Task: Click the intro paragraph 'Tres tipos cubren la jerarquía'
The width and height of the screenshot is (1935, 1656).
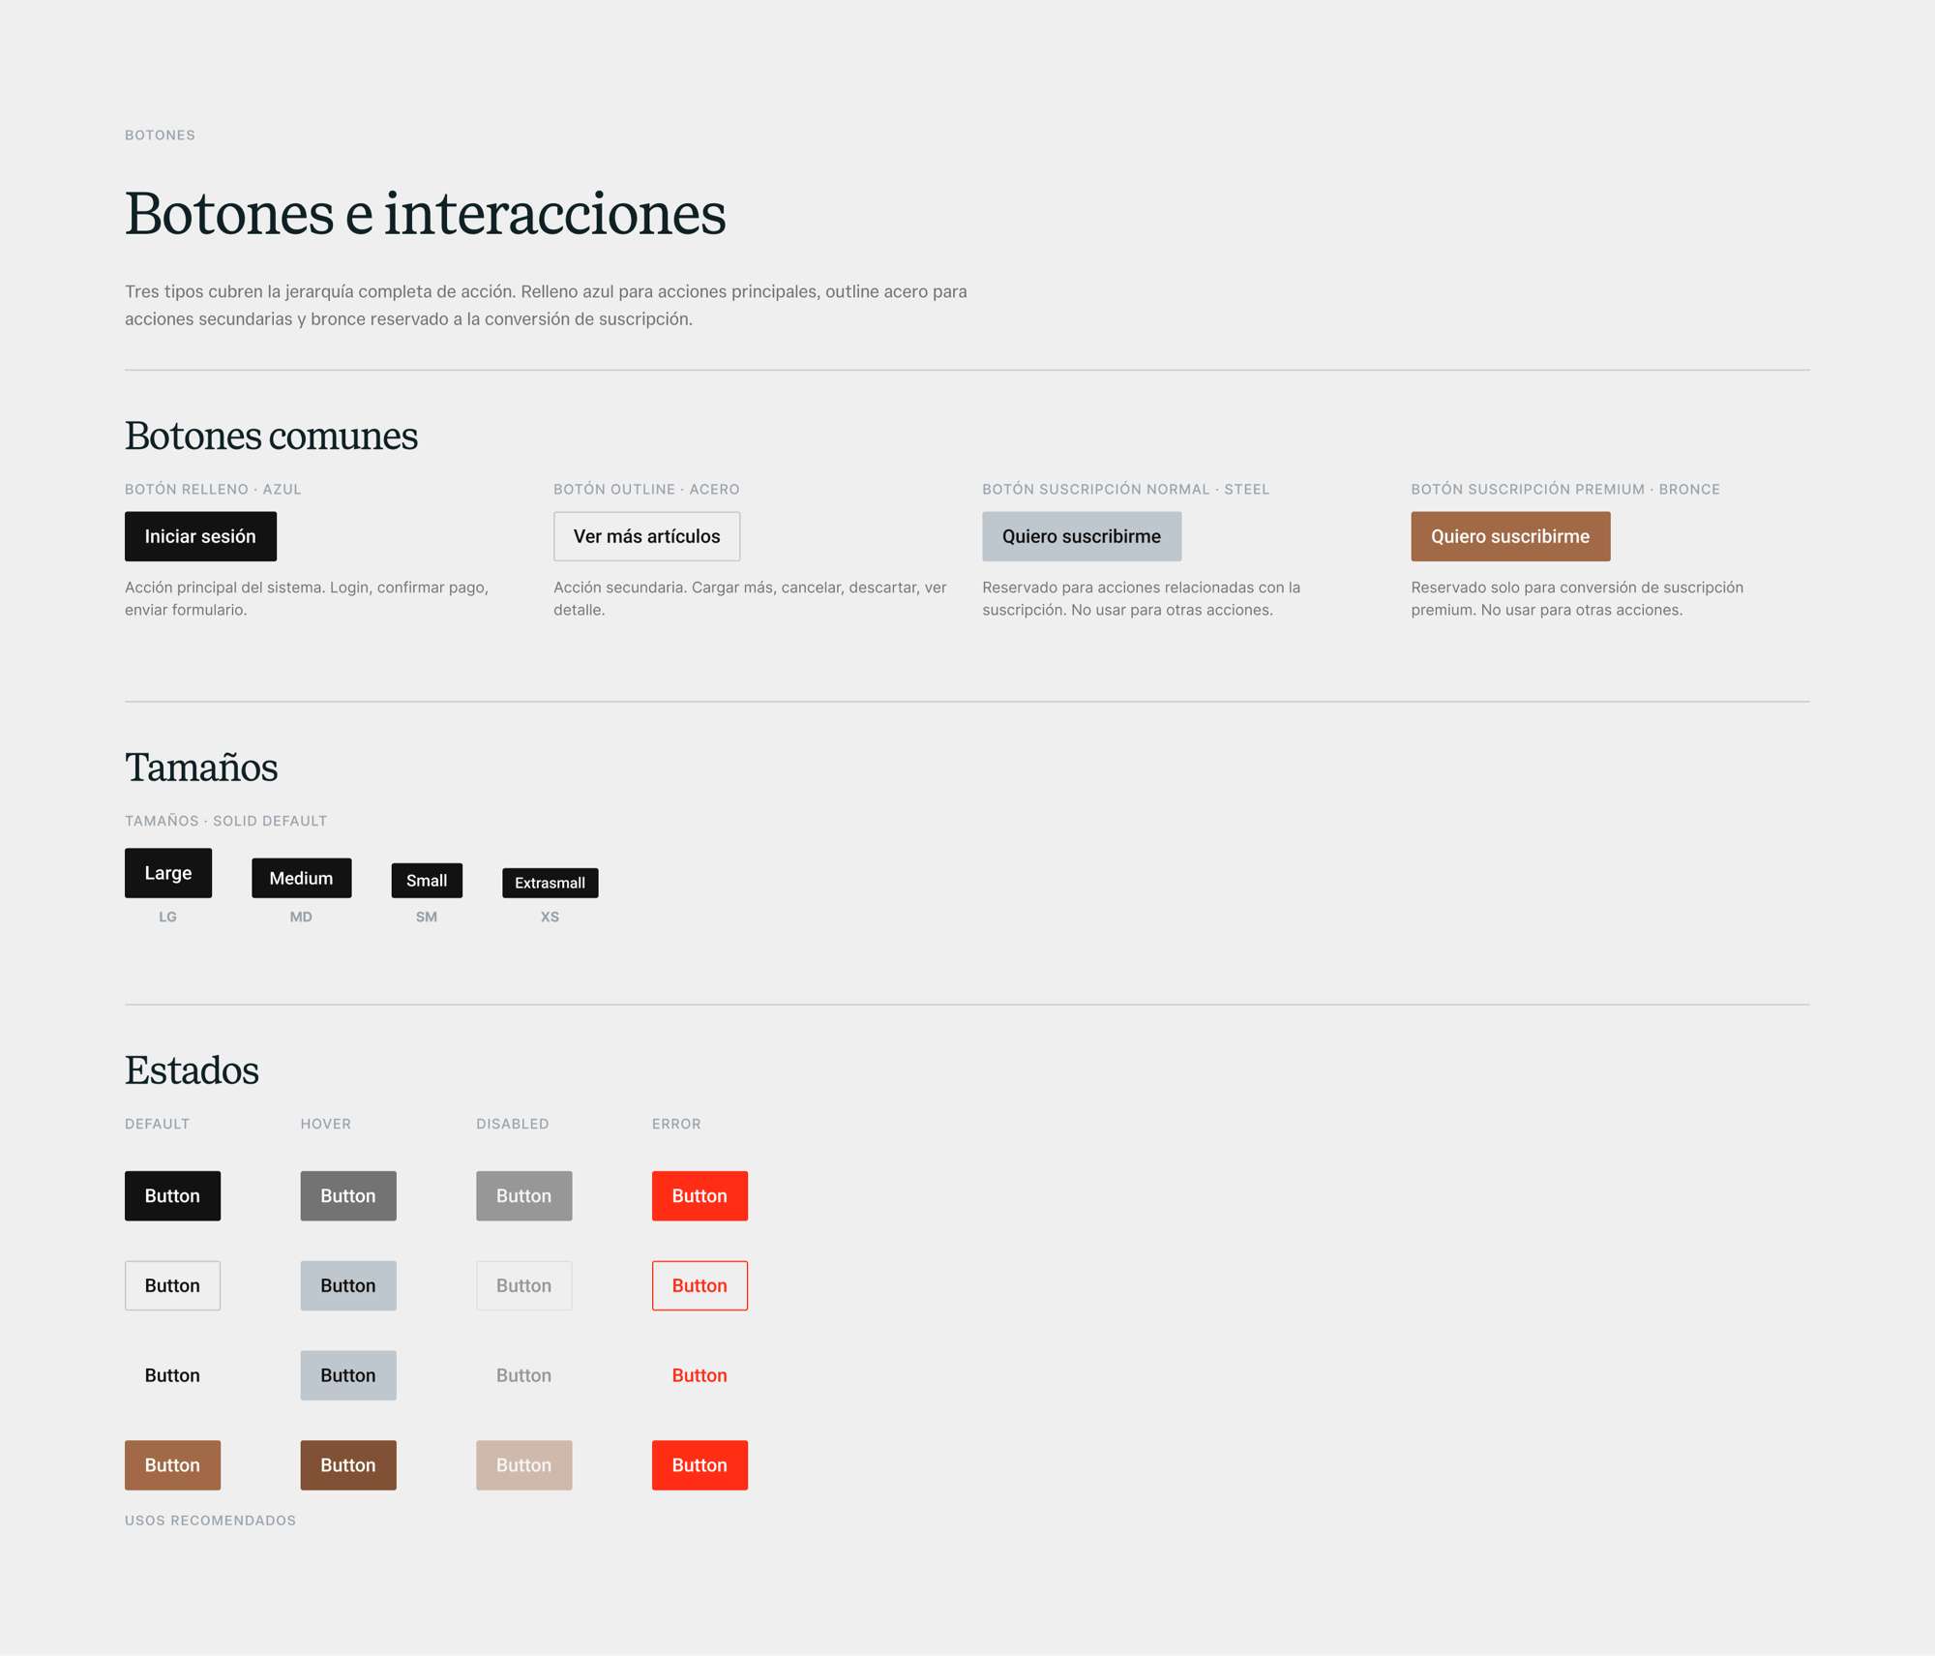Action: (x=546, y=306)
